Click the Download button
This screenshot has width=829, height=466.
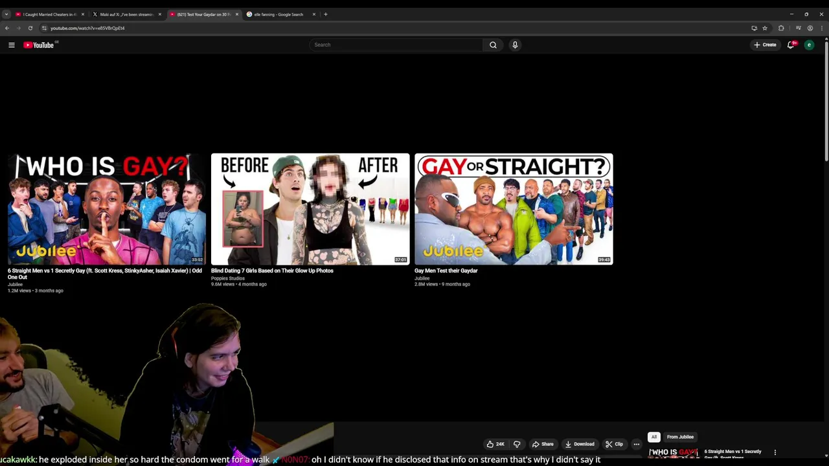pyautogui.click(x=580, y=444)
